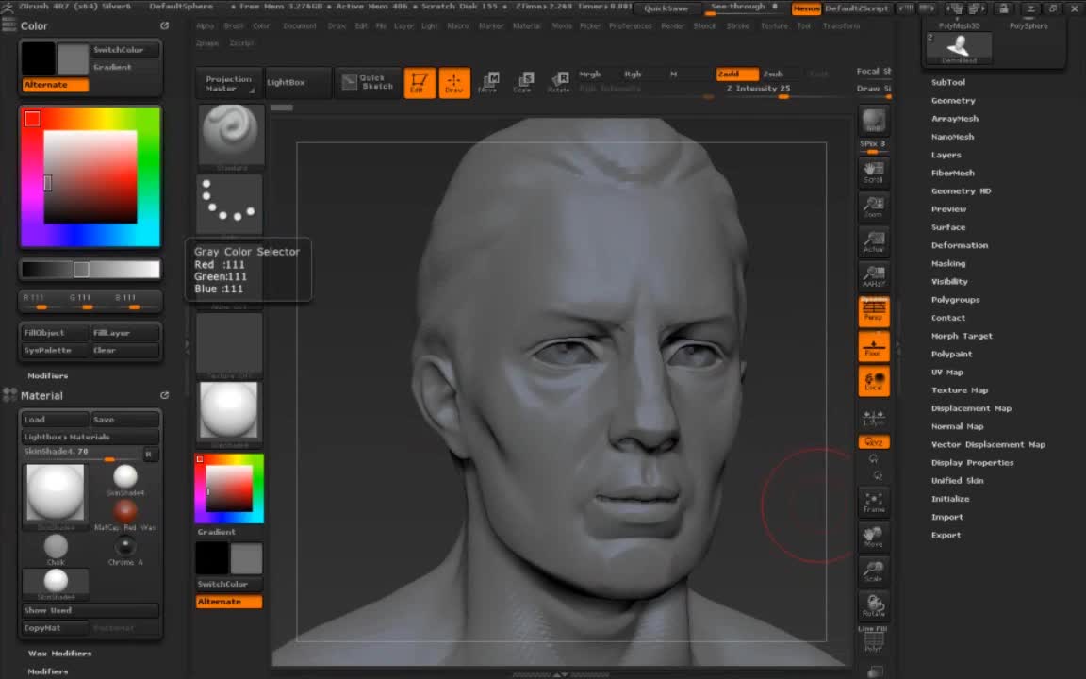This screenshot has height=679, width=1086.
Task: Click the Projection Master button
Action: pos(228,83)
